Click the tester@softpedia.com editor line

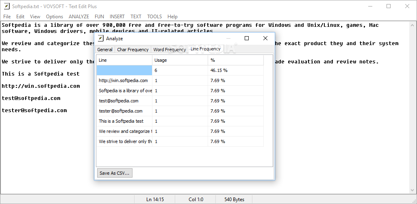tap(34, 111)
